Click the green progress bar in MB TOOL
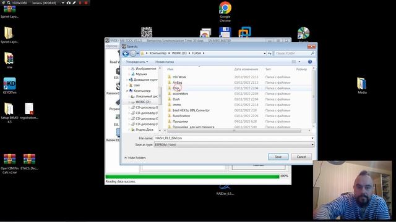 click(x=192, y=176)
